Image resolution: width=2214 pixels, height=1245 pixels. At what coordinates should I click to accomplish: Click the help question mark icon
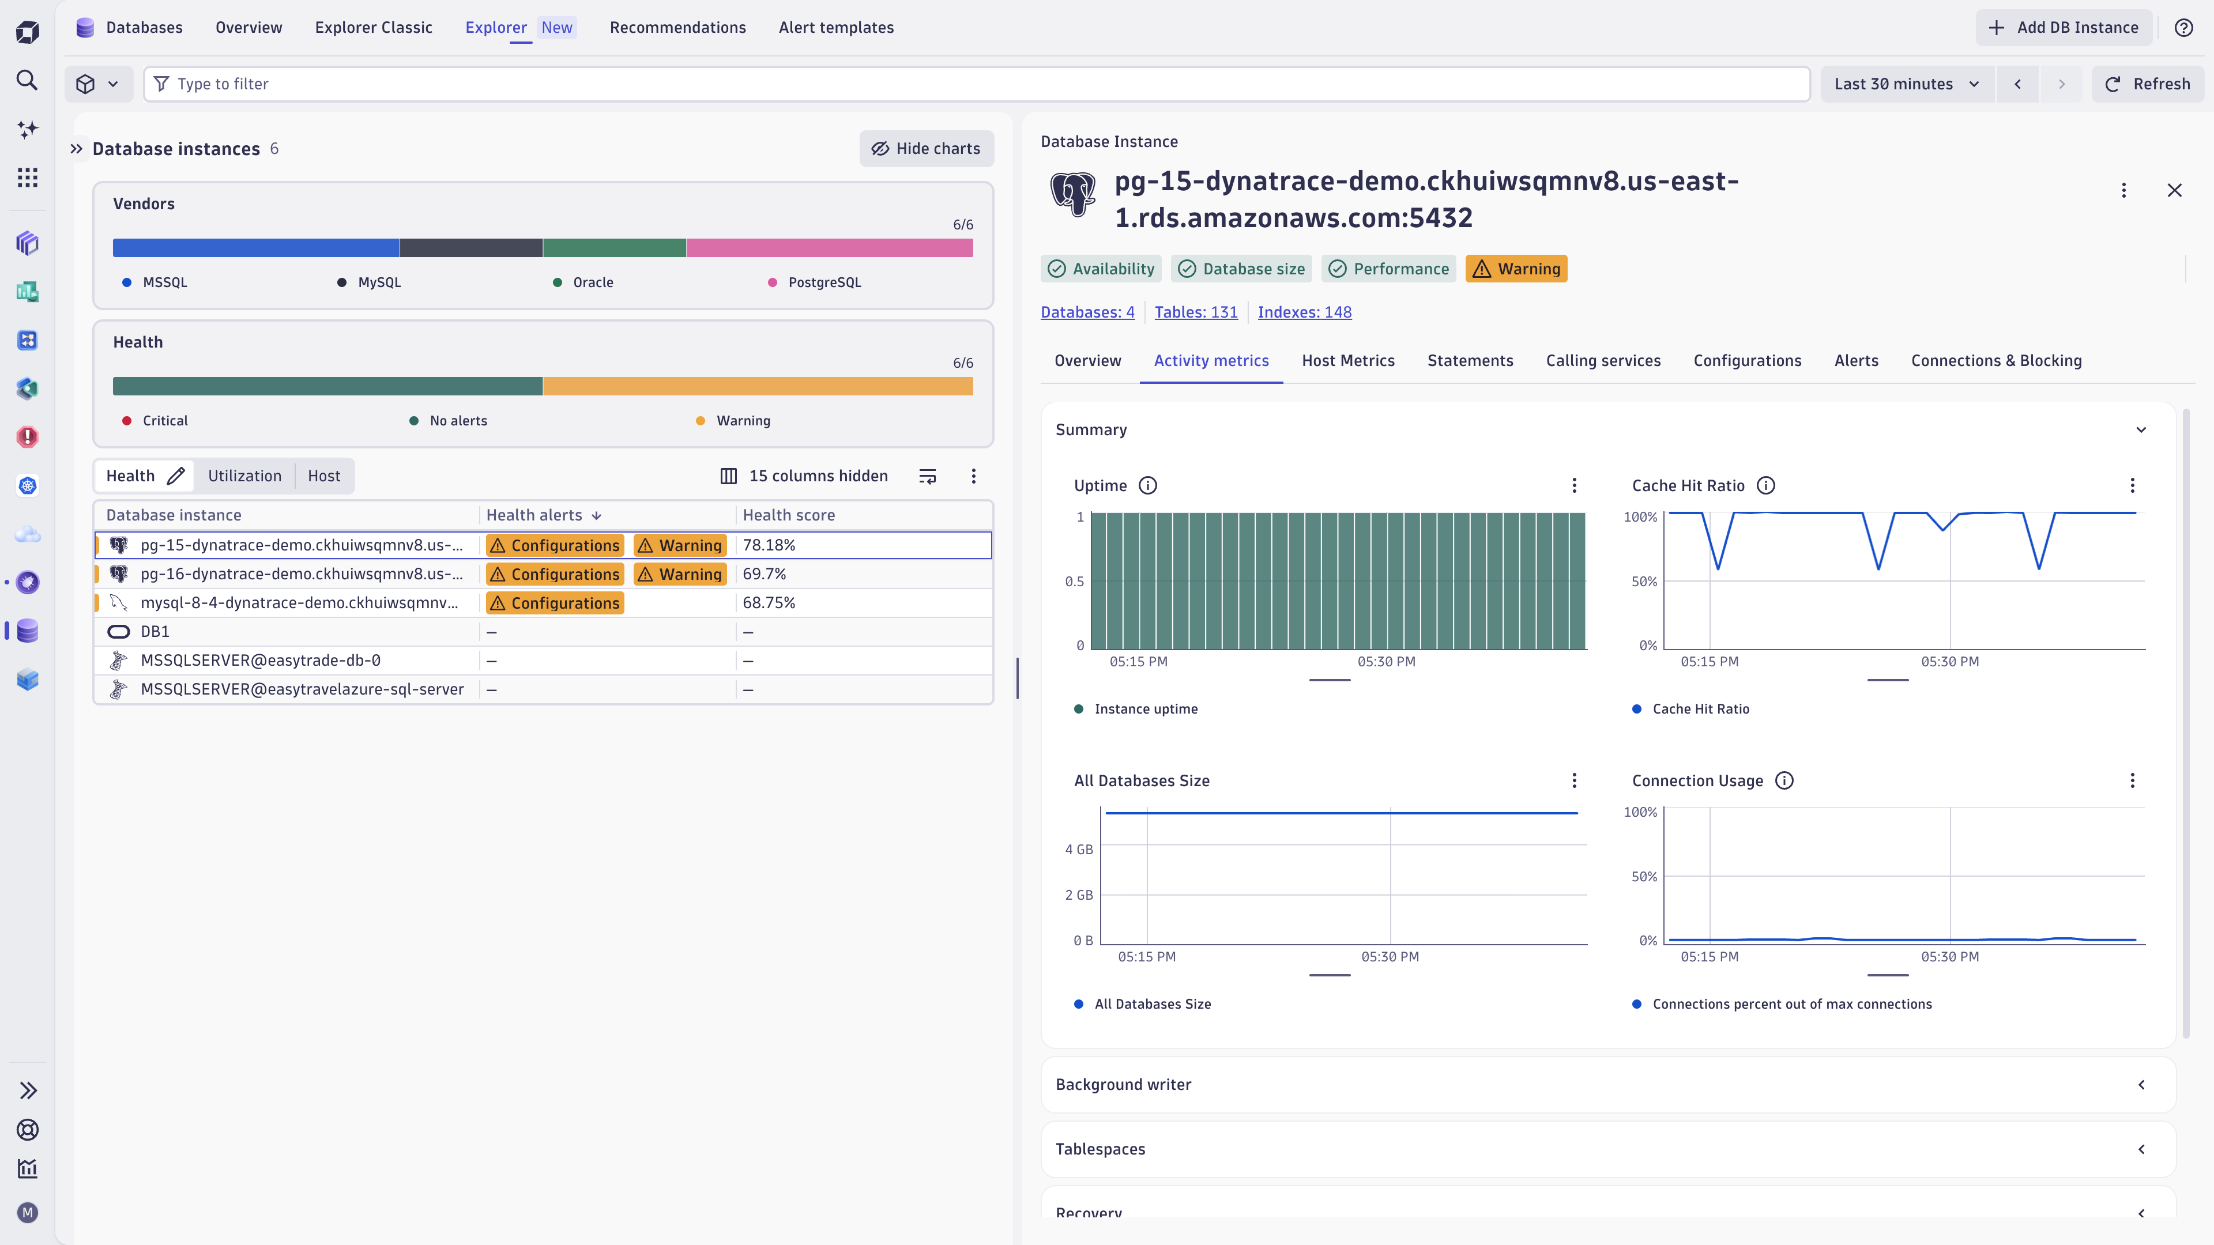pos(2184,28)
